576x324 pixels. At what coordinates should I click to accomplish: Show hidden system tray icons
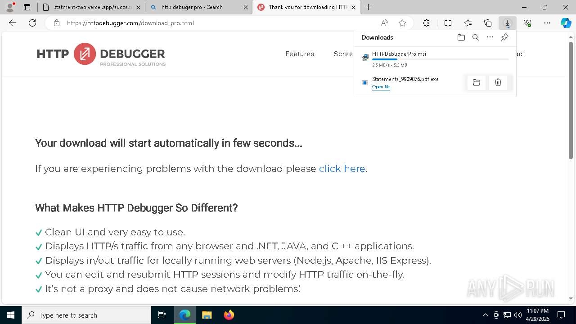[x=485, y=315]
